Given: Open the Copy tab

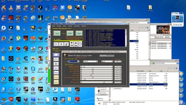Looking at the screenshot, I should click(100, 52).
